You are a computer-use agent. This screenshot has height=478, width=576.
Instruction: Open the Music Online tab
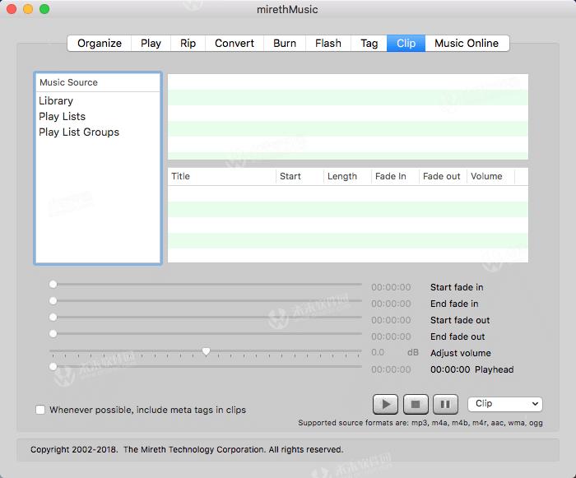[x=467, y=44]
